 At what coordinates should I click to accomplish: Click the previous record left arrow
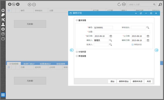coord(72,50)
